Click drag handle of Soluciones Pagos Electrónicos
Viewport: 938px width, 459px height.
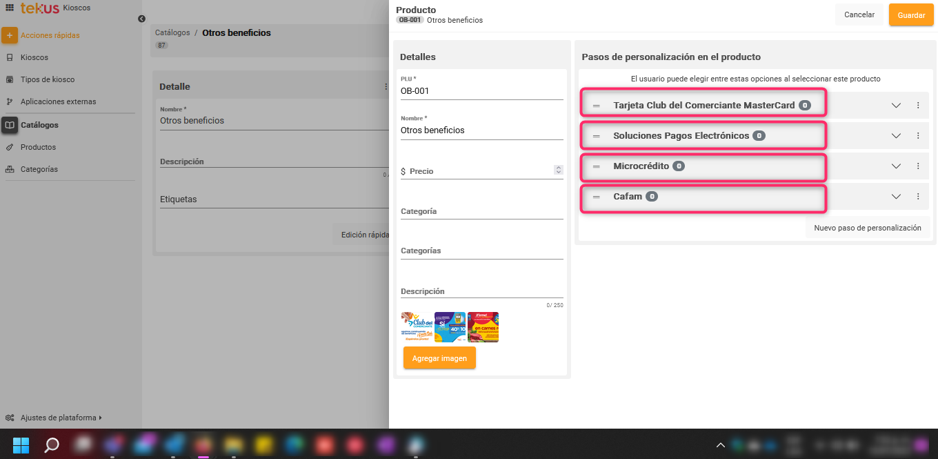[x=597, y=136]
